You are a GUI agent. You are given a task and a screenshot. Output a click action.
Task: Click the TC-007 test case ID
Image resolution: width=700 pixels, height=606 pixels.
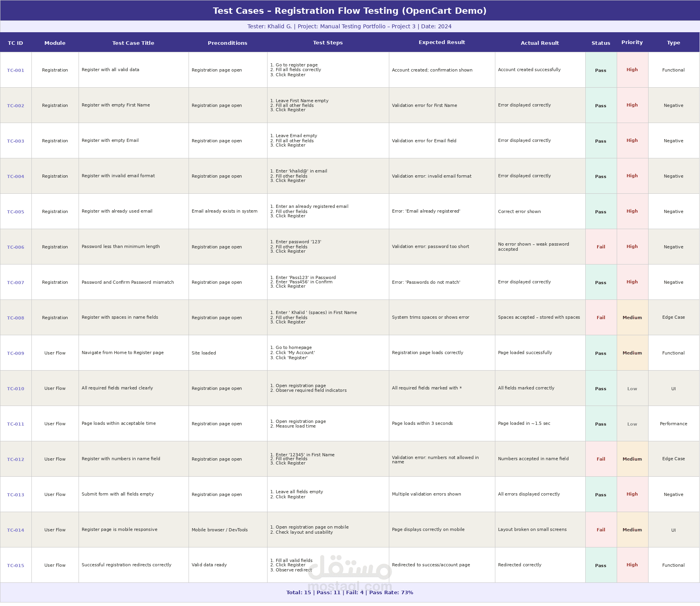[16, 283]
